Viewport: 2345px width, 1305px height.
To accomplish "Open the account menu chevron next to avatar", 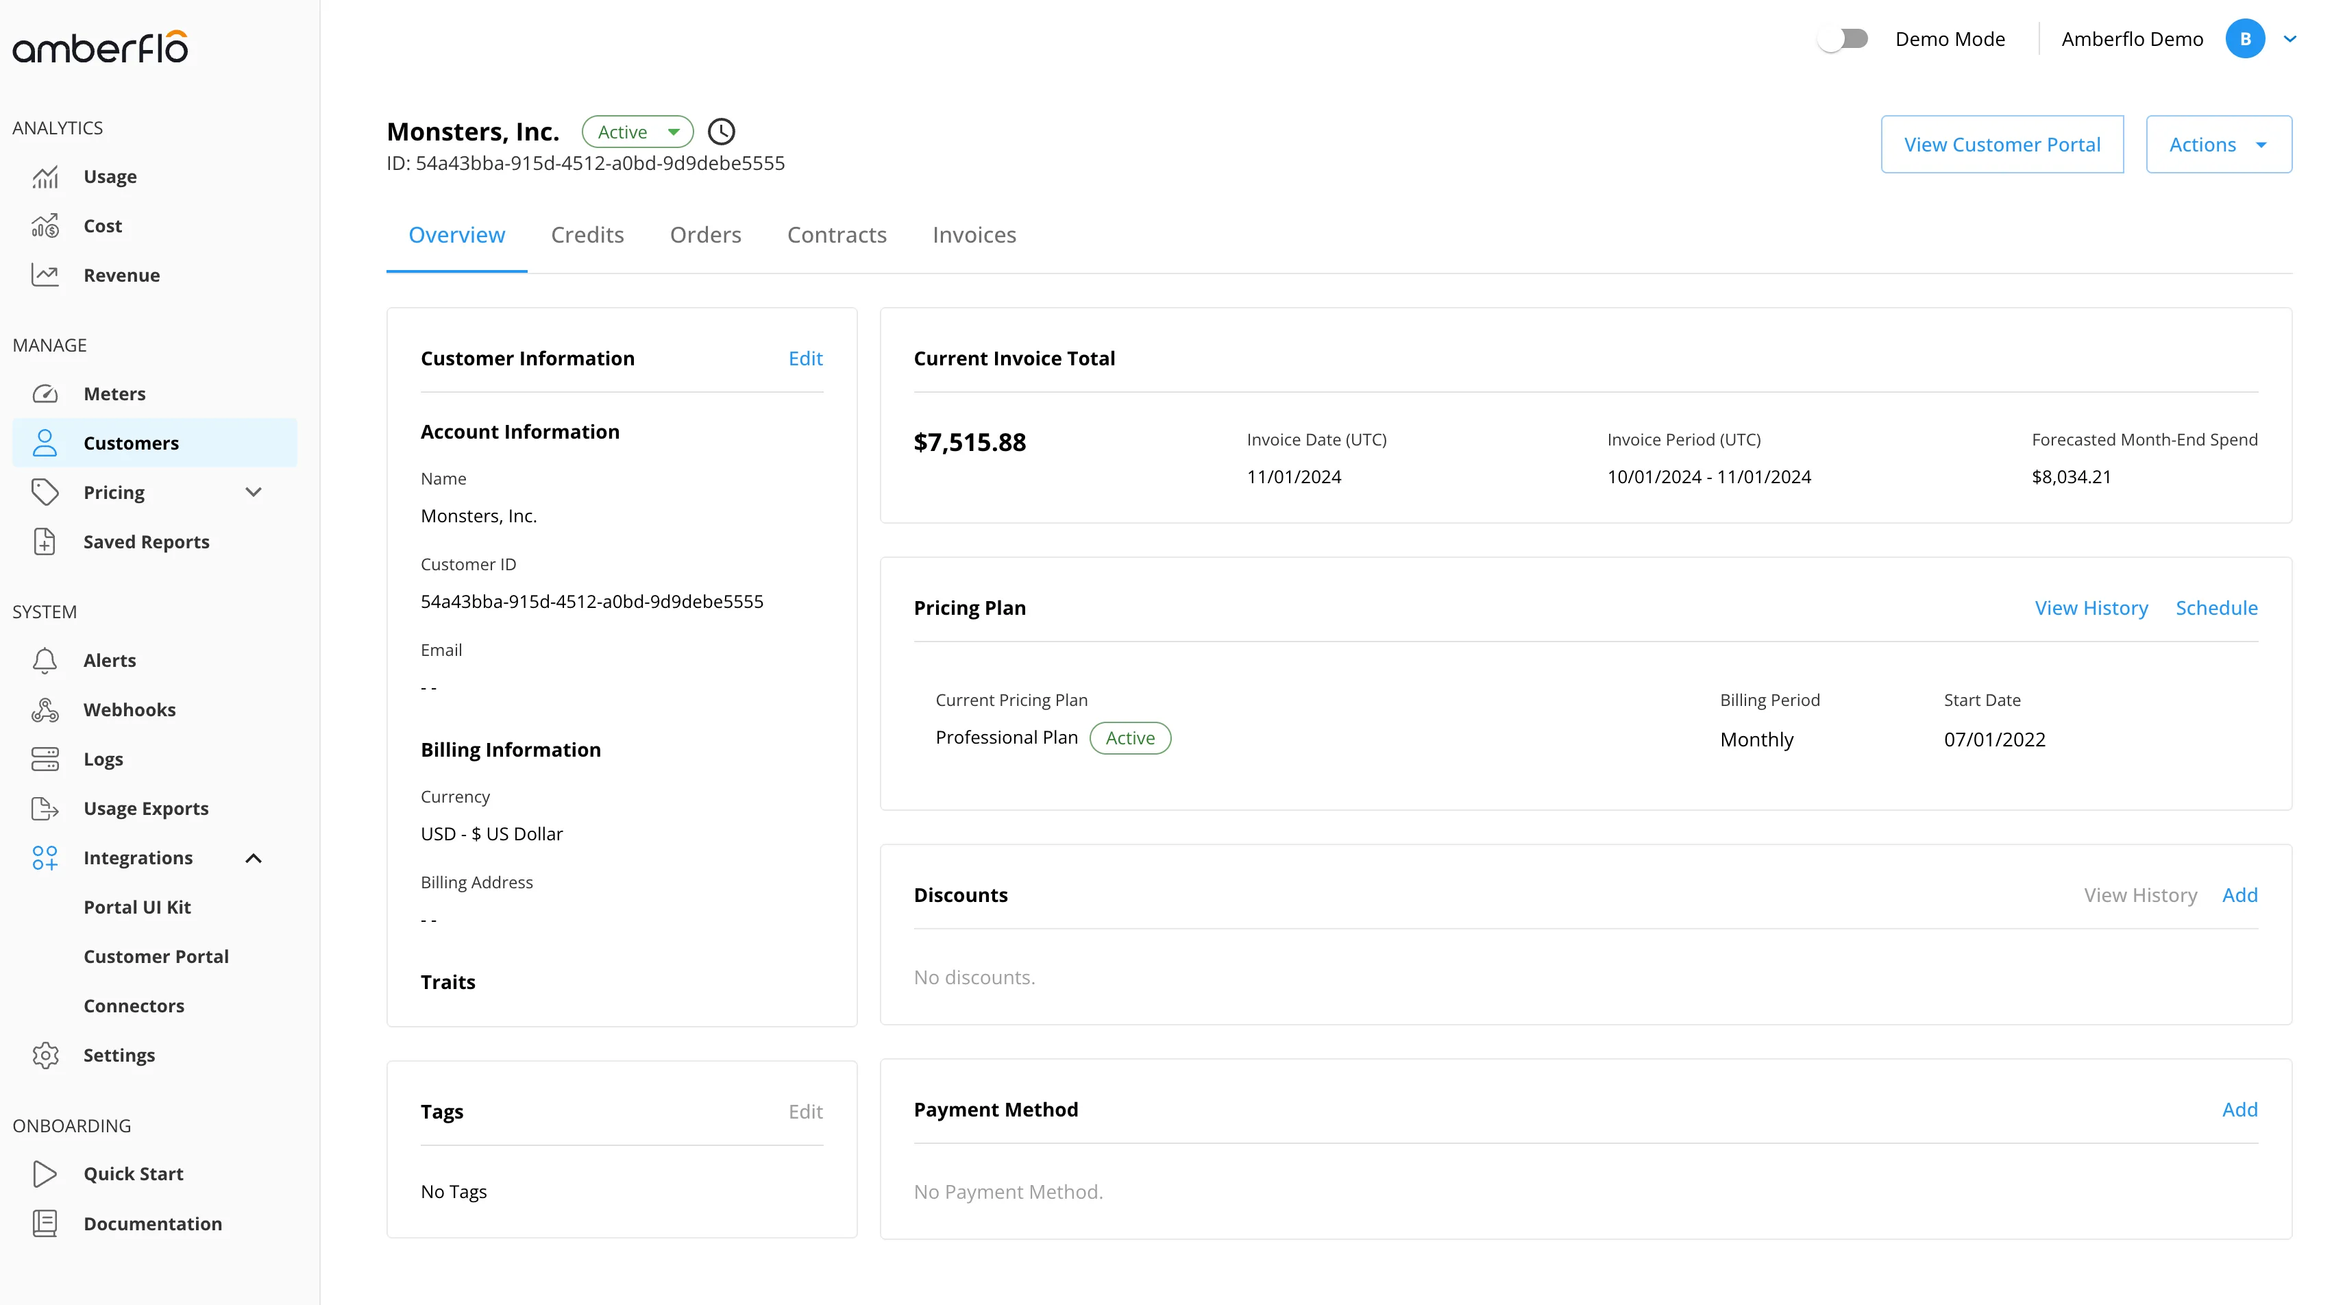I will click(x=2290, y=39).
